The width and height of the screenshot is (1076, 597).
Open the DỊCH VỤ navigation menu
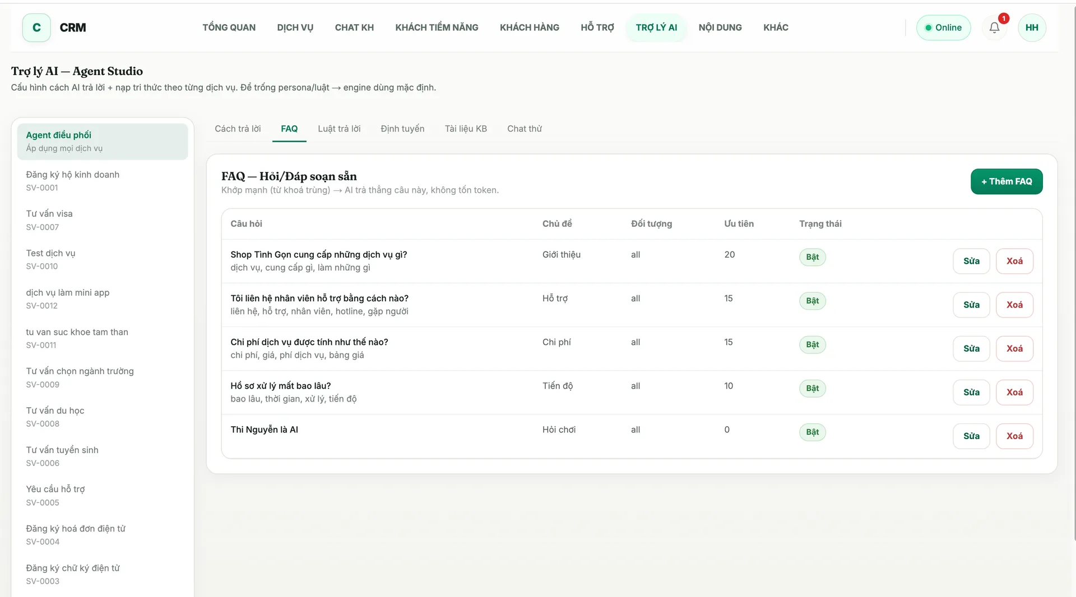pos(295,27)
